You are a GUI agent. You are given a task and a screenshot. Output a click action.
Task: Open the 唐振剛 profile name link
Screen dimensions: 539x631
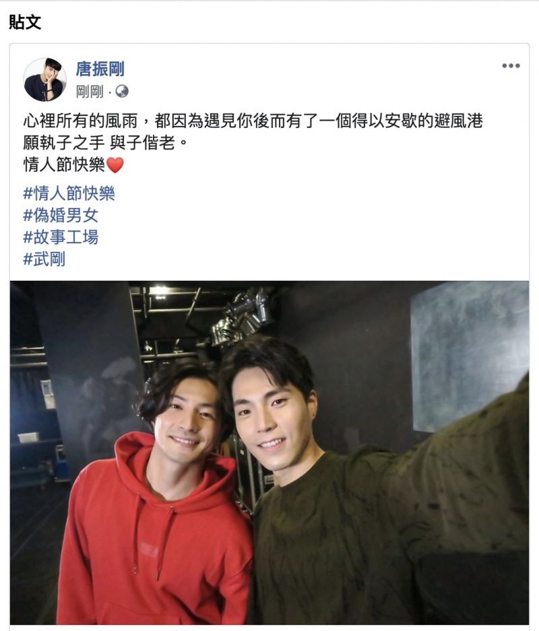[x=100, y=69]
